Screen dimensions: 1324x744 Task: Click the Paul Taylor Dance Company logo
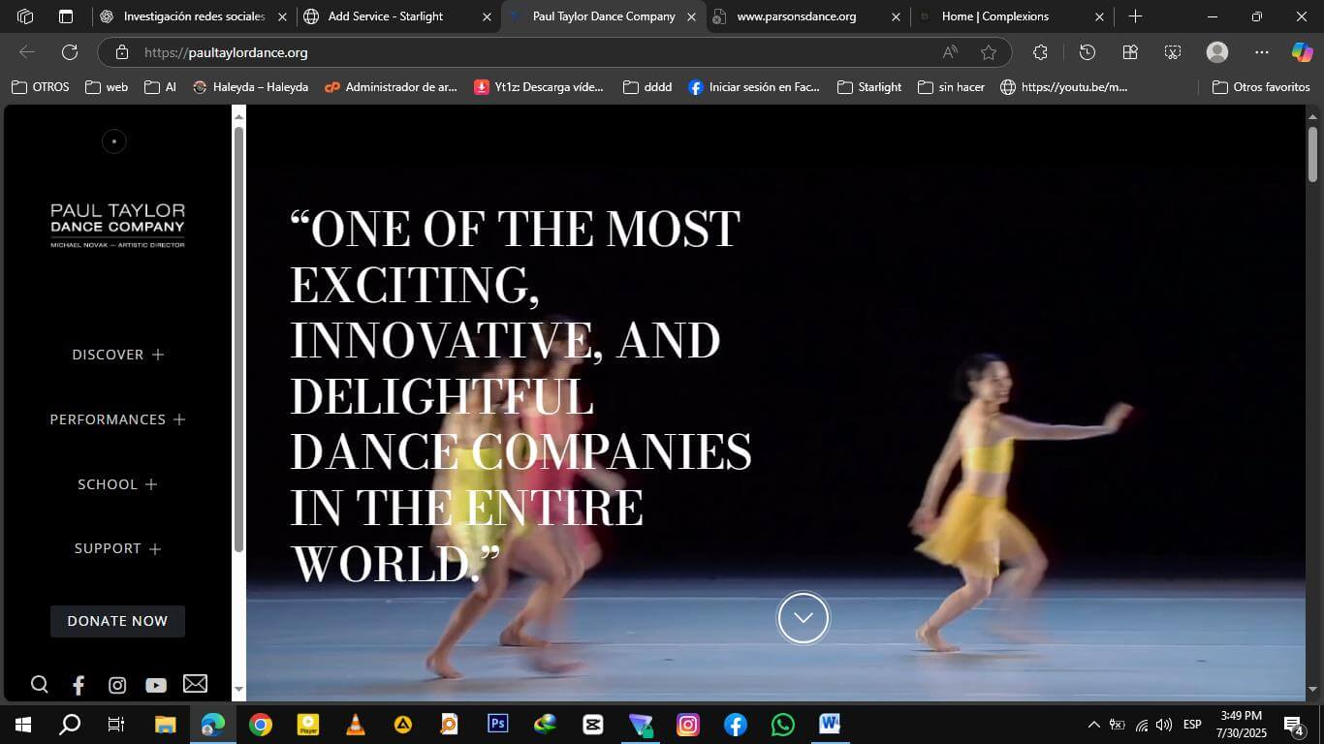click(117, 225)
